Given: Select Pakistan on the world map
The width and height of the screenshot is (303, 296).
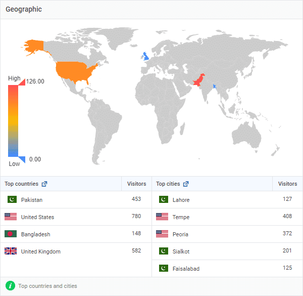Looking at the screenshot, I should [x=198, y=80].
